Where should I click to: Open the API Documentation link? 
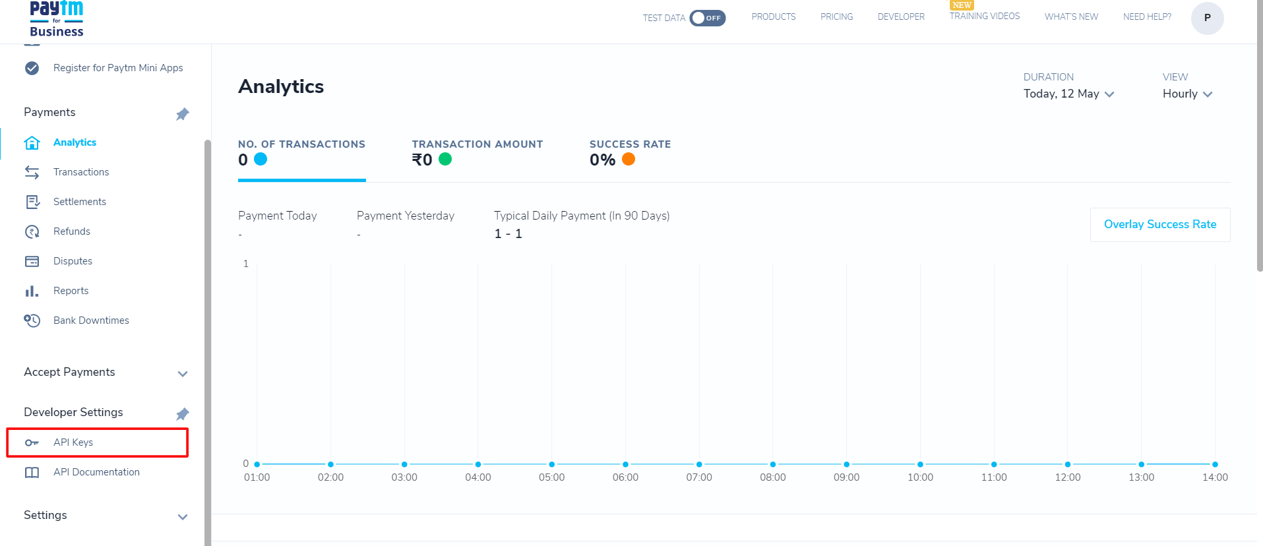tap(96, 472)
